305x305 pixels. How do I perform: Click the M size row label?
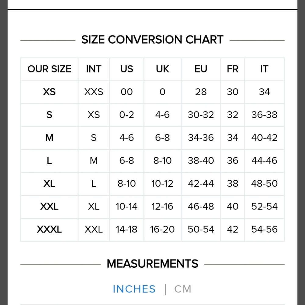coord(49,138)
